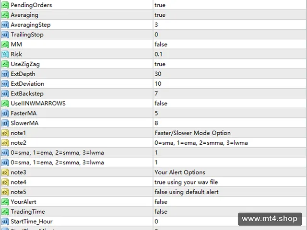This screenshot has height=230, width=307.
Task: Click the integer icon next to ExtDepth
Action: click(x=5, y=74)
